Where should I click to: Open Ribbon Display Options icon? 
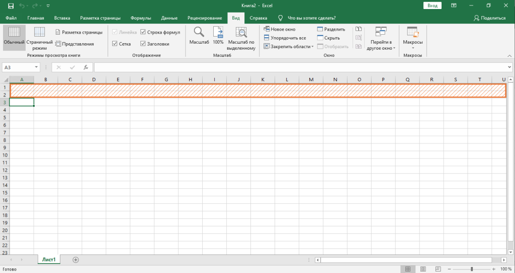tap(454, 6)
